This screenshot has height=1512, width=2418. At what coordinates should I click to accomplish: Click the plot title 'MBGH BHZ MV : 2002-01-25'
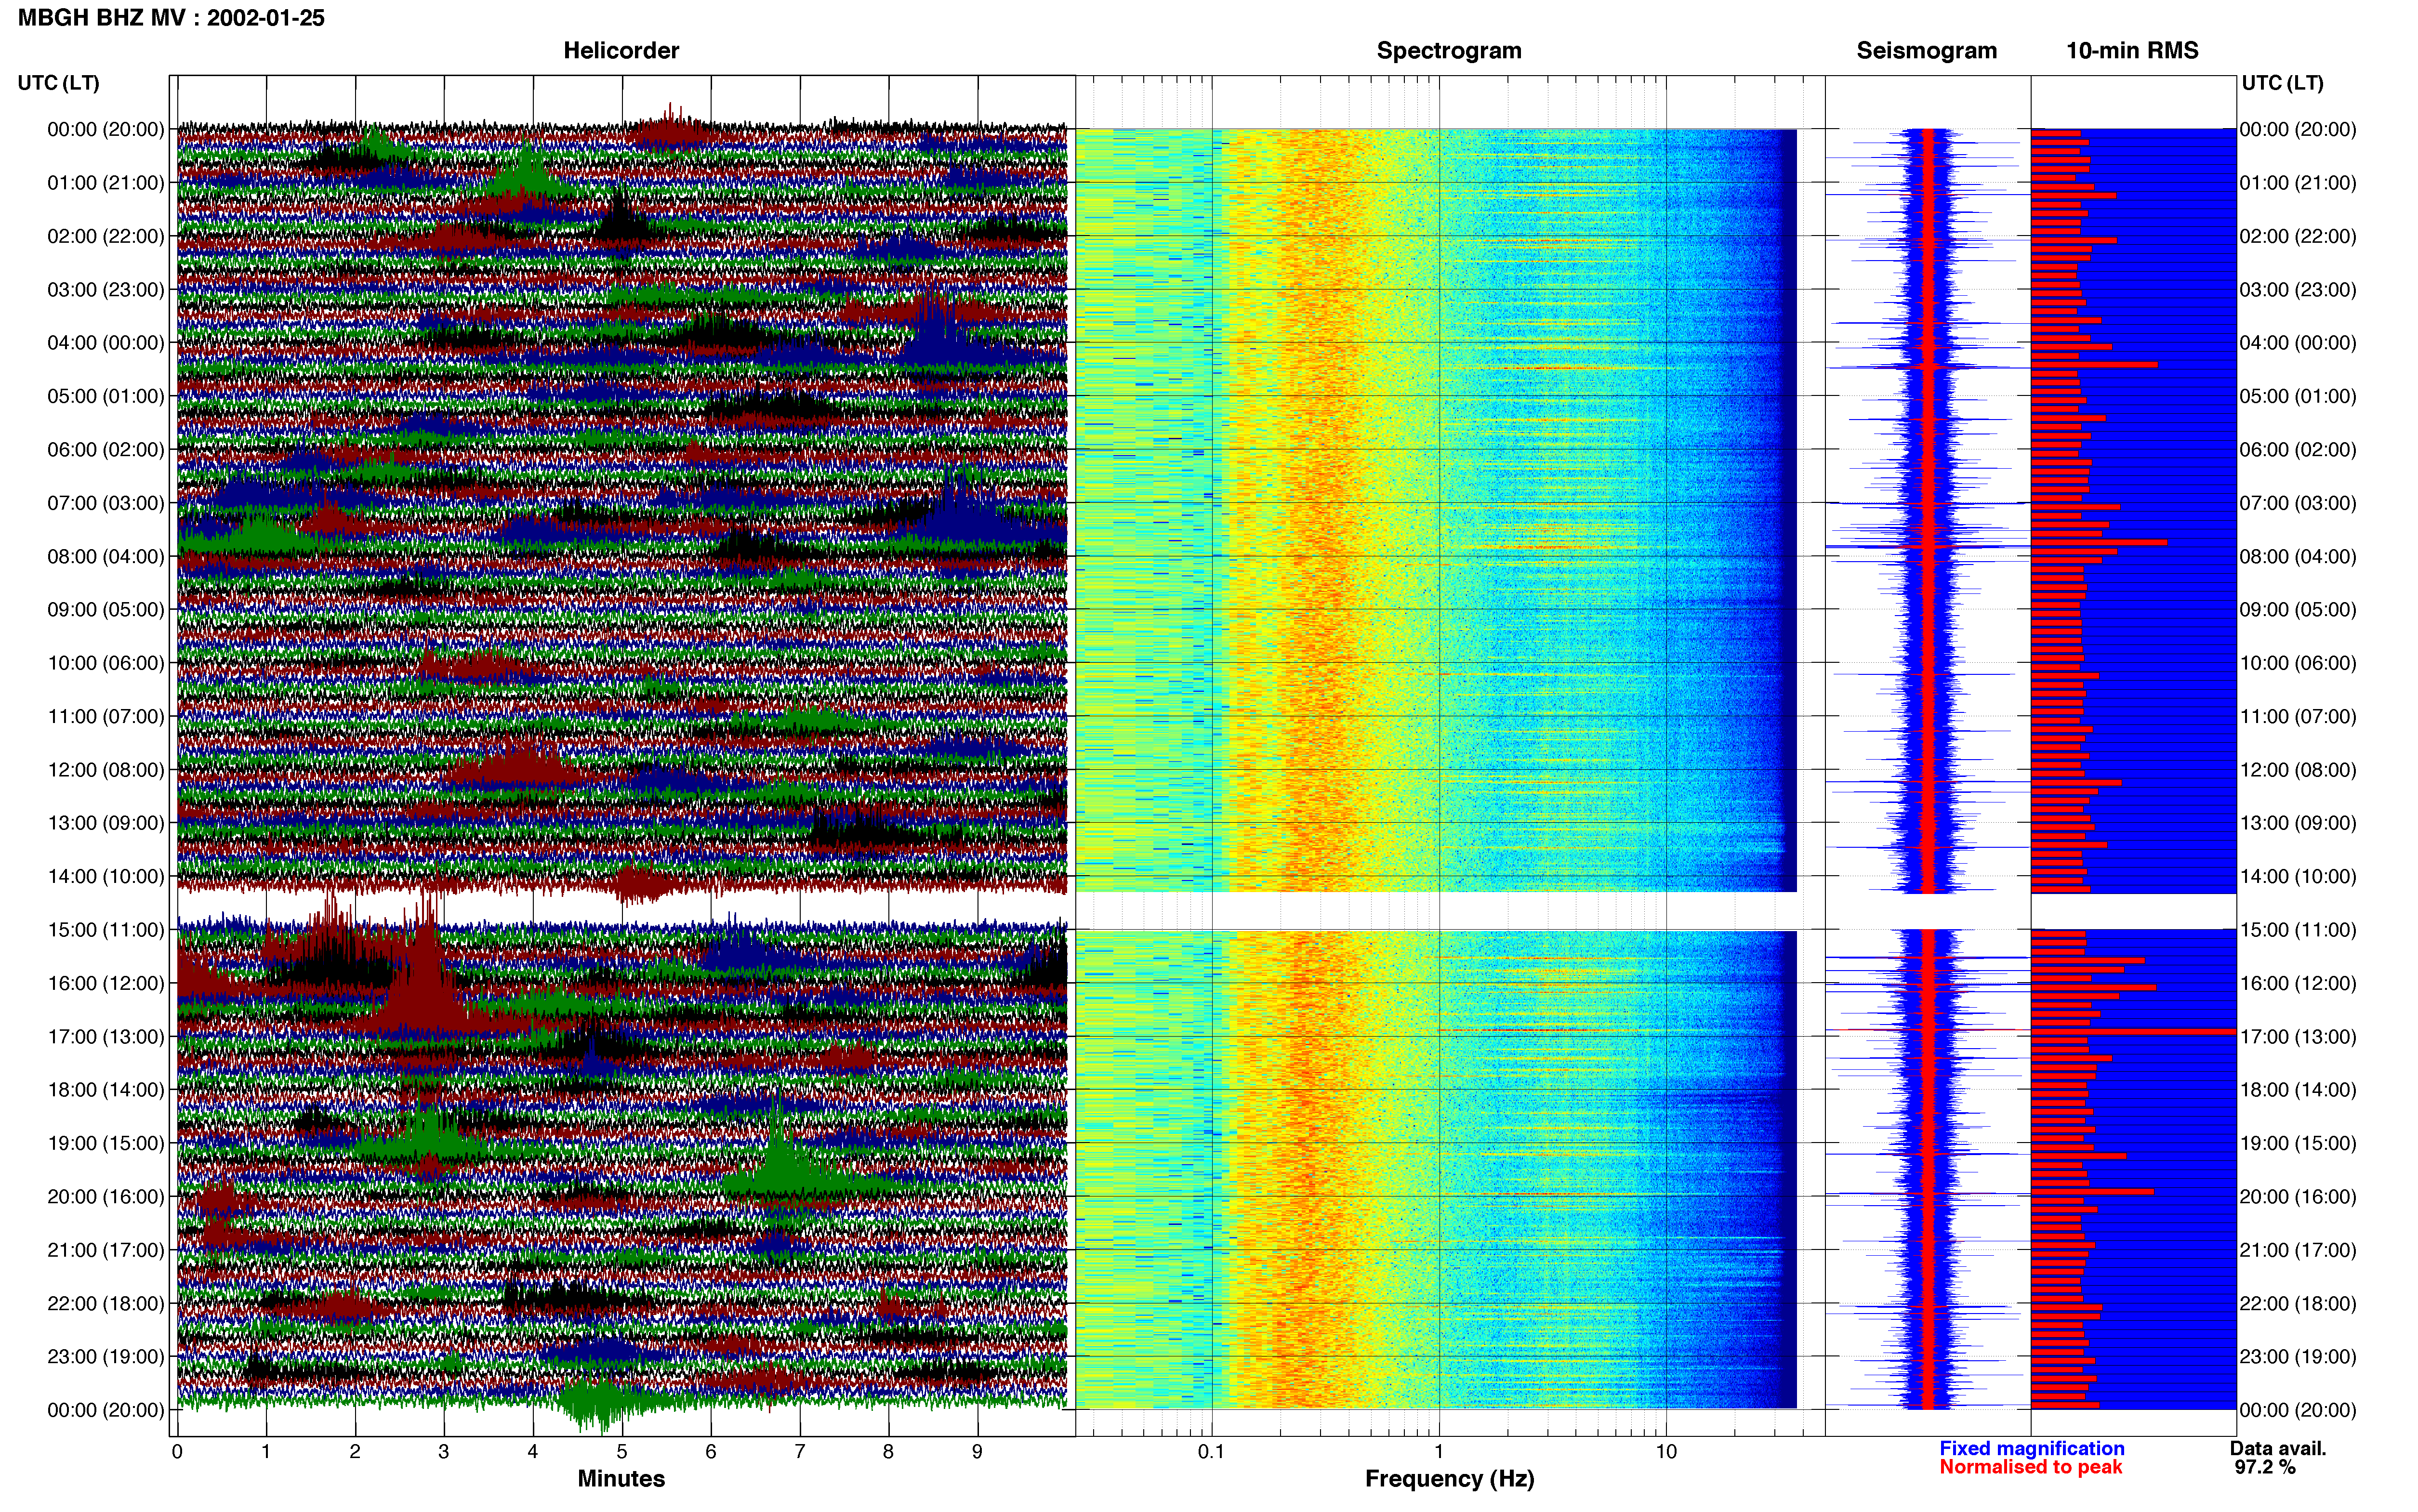pyautogui.click(x=171, y=18)
